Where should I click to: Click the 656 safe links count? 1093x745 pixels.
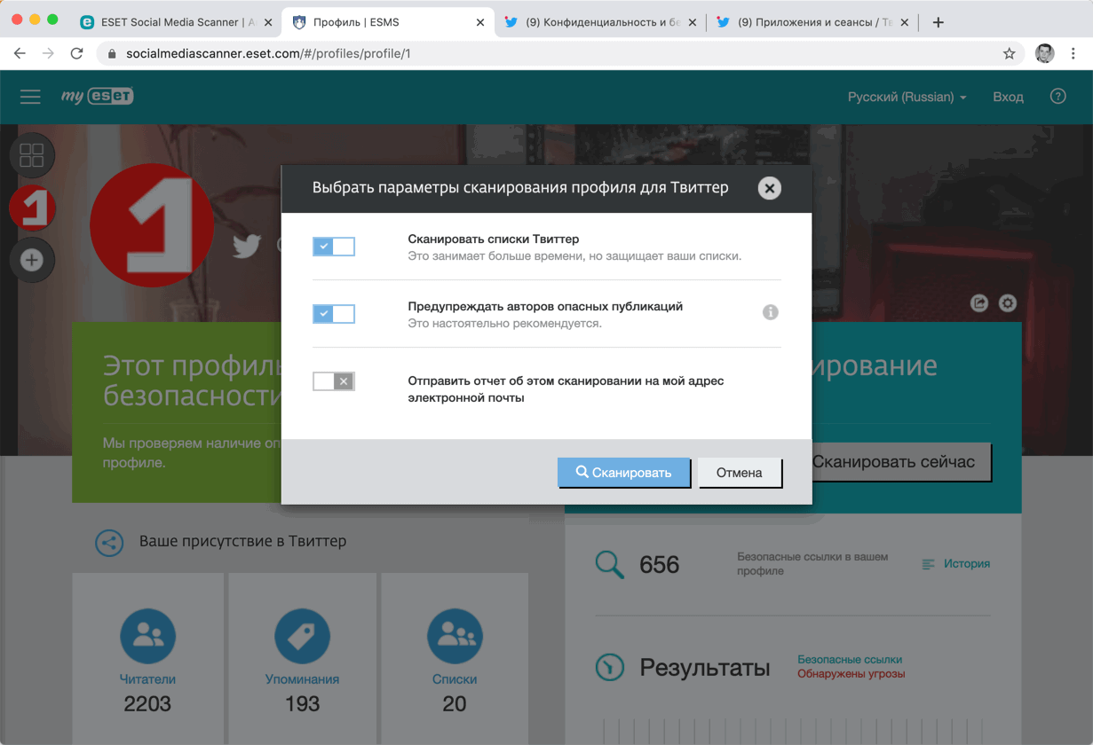coord(659,565)
